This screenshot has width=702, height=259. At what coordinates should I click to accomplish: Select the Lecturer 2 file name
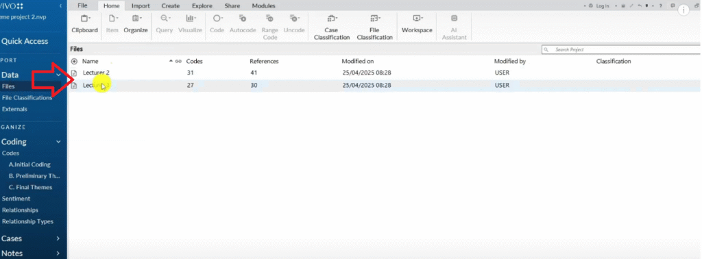(96, 73)
